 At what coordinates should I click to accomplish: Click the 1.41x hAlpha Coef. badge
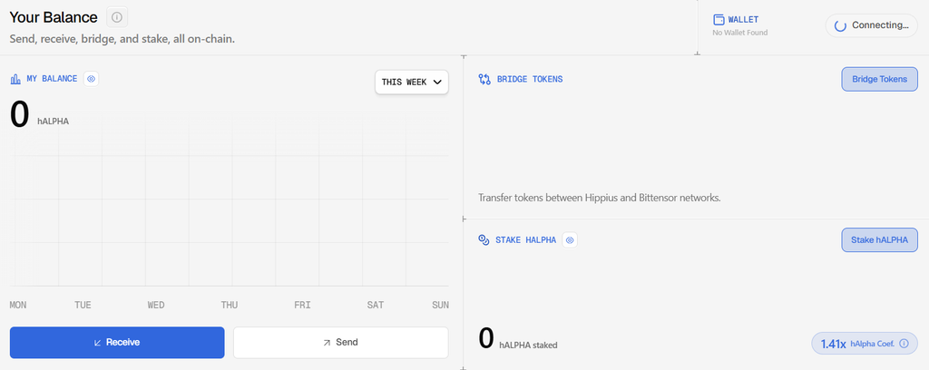tap(865, 344)
